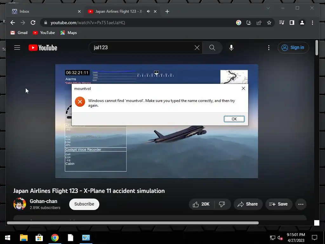Toggle the Chrome side panel

292,23
